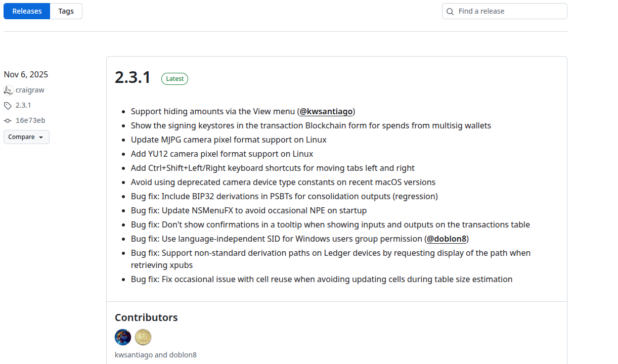Image resolution: width=618 pixels, height=364 pixels.
Task: Click the Nov 6, 2025 release date
Action: coord(26,74)
